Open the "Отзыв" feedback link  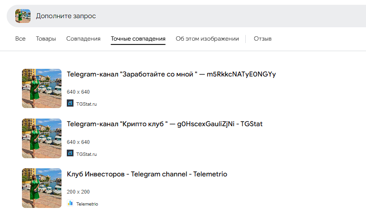262,39
